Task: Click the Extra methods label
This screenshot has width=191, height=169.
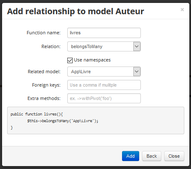Action: [44, 98]
